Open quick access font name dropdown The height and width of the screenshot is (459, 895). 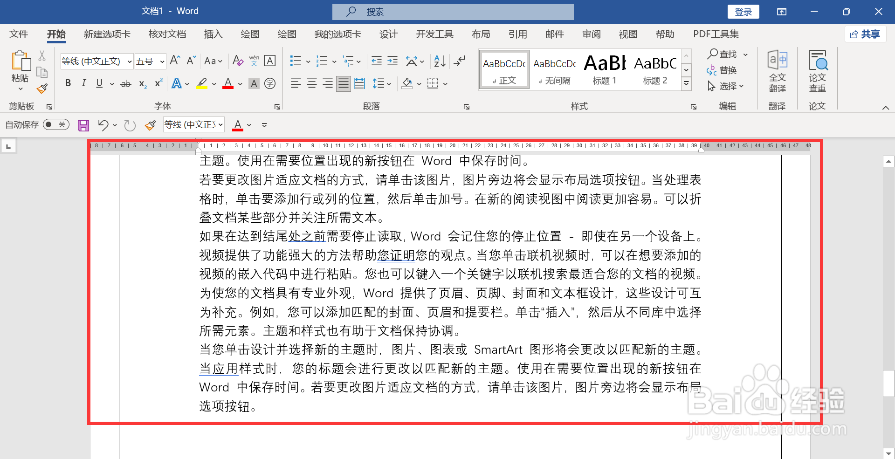coord(220,124)
